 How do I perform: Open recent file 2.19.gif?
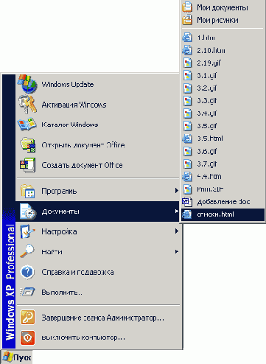click(x=223, y=63)
